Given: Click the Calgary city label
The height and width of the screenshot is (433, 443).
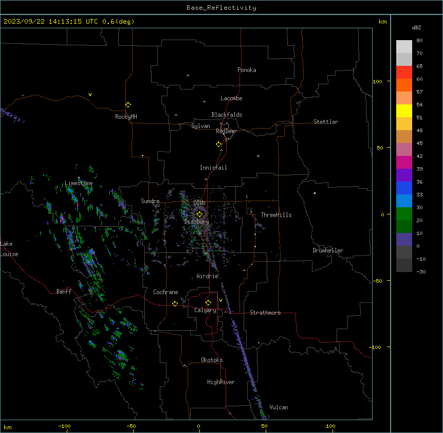Looking at the screenshot, I should 206,310.
